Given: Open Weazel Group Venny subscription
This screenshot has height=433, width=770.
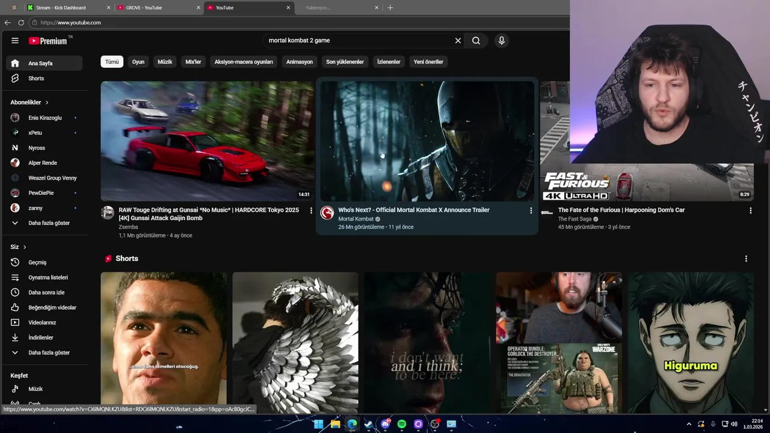Looking at the screenshot, I should tap(45, 178).
